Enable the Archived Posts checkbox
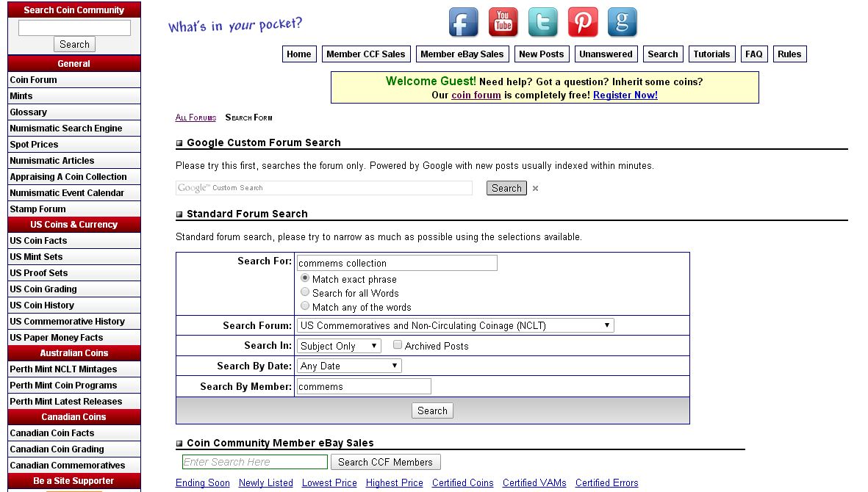This screenshot has height=492, width=868. pos(398,345)
